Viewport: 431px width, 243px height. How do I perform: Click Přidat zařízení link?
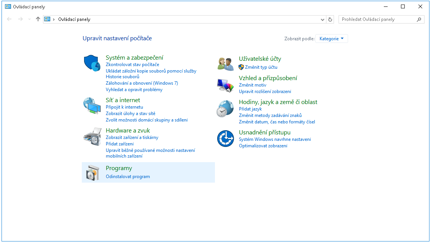(119, 144)
